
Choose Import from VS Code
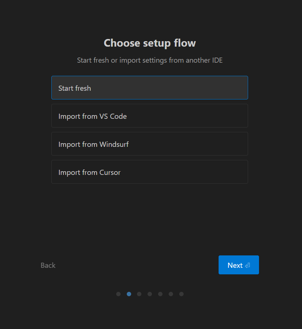click(x=149, y=116)
